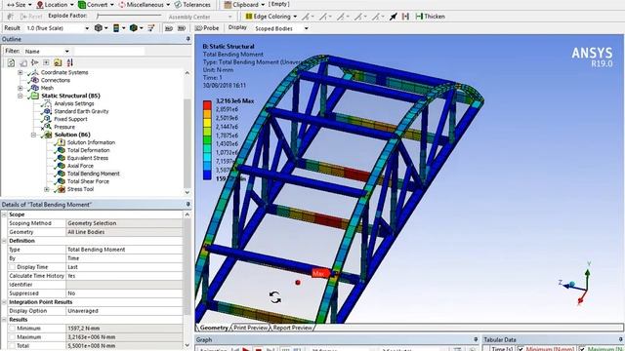The image size is (625, 351).
Task: Select Analysis Settings in the tree
Action: (74, 103)
